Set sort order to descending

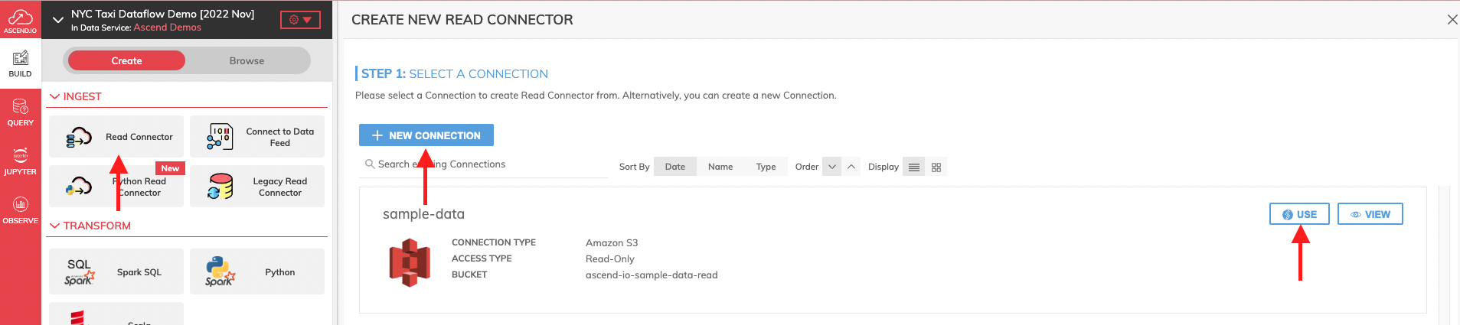832,167
